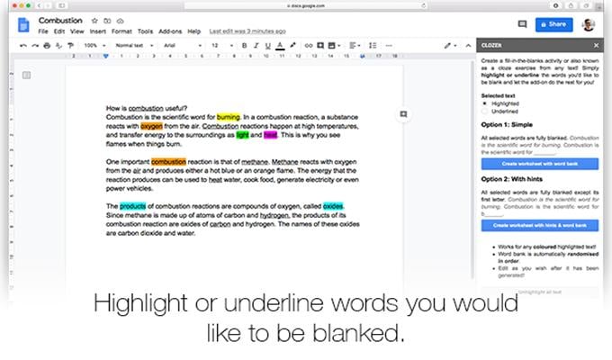Show more toolbar options
The height and width of the screenshot is (360, 612).
click(x=389, y=46)
